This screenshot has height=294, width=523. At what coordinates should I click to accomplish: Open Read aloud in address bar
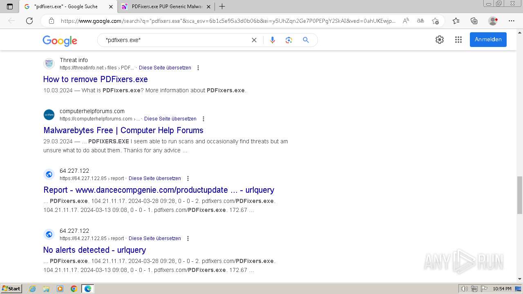pos(406,21)
